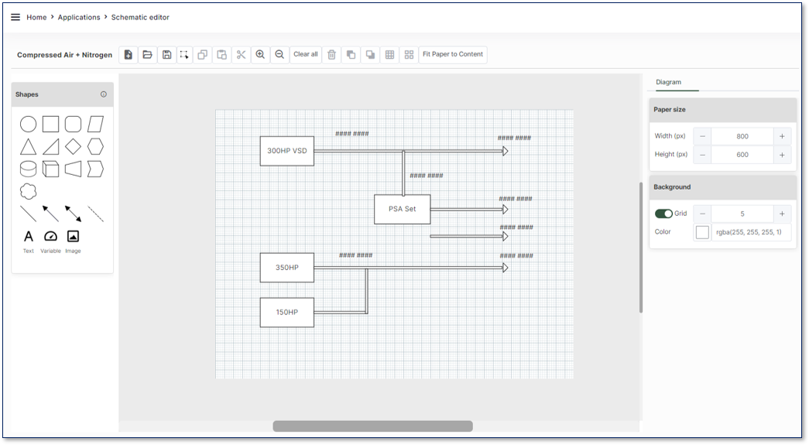This screenshot has height=445, width=809.
Task: Click Fit Paper to Content
Action: pos(452,55)
